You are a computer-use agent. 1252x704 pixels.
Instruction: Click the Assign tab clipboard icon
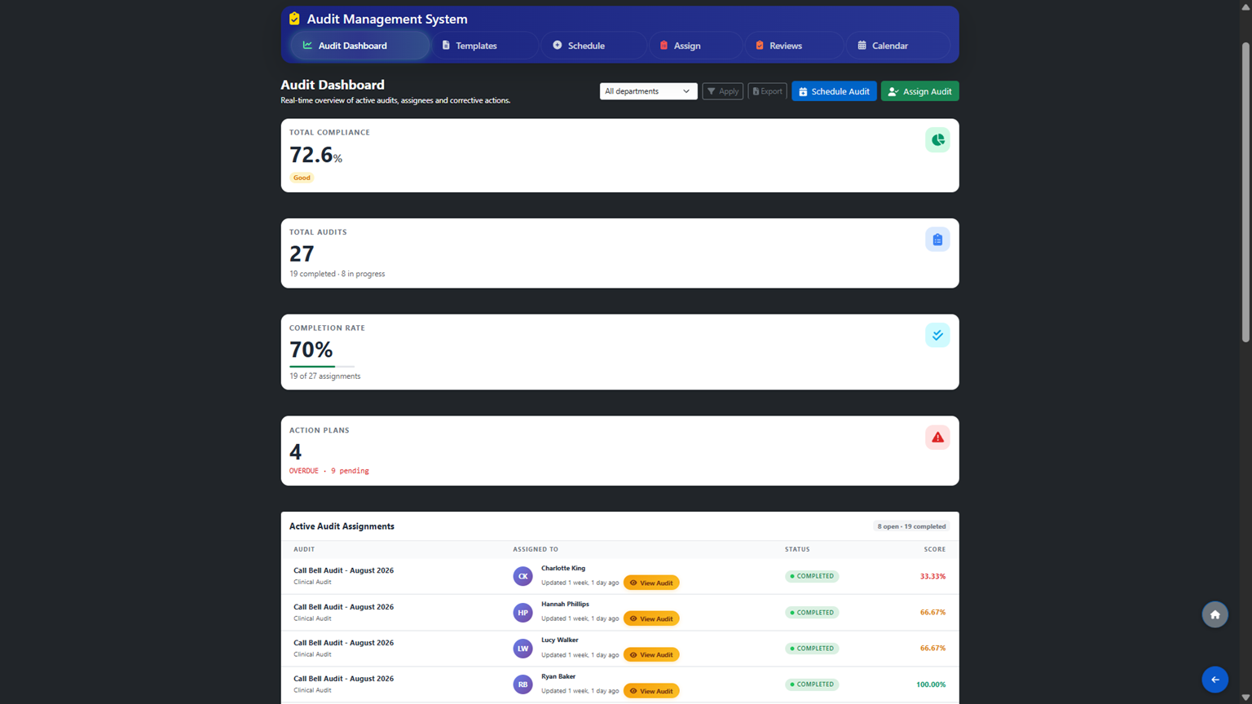663,46
